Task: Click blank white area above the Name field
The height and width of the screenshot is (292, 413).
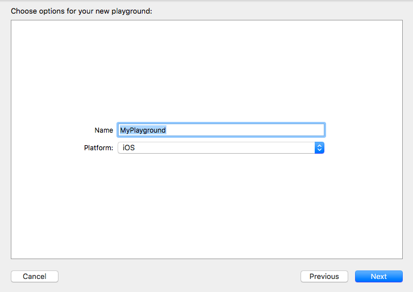Action: pos(207,71)
